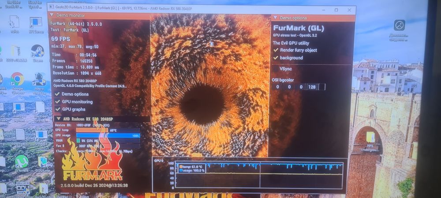Open the OSI bgcolor color swatch
The height and width of the screenshot is (198, 441).
[322, 87]
